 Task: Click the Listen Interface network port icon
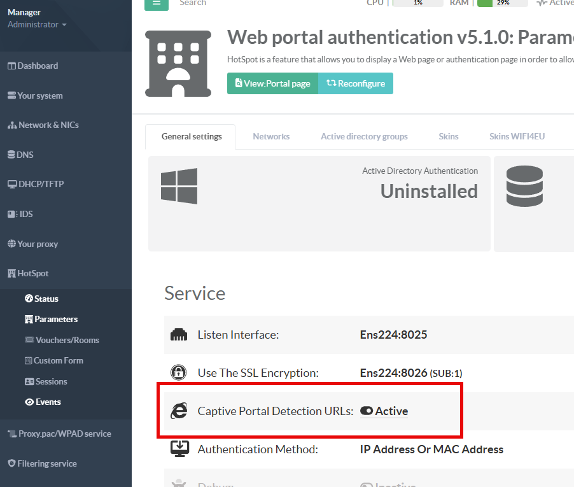pos(179,335)
